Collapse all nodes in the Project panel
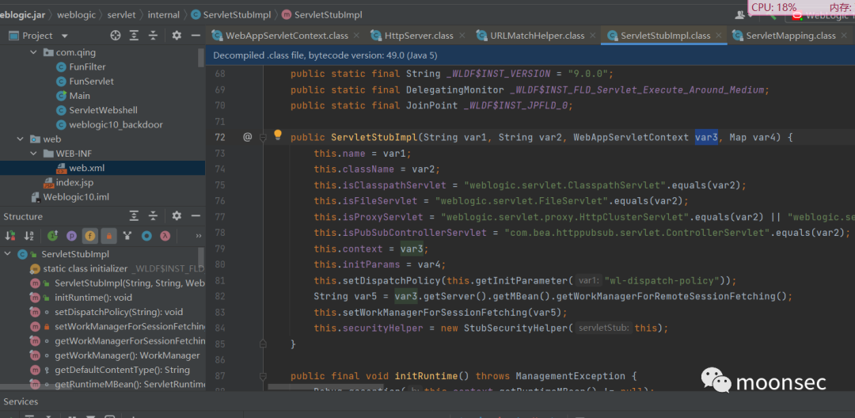 [154, 36]
